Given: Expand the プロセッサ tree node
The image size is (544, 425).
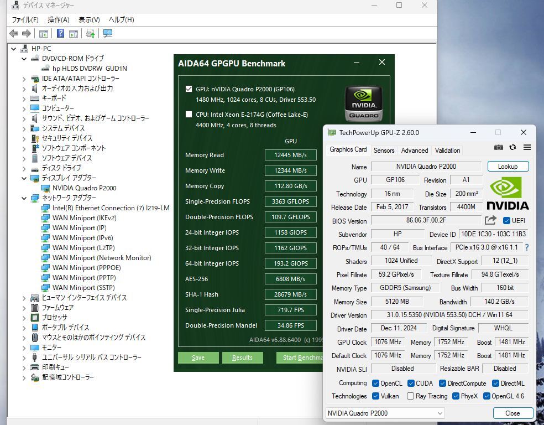Looking at the screenshot, I should [x=24, y=318].
